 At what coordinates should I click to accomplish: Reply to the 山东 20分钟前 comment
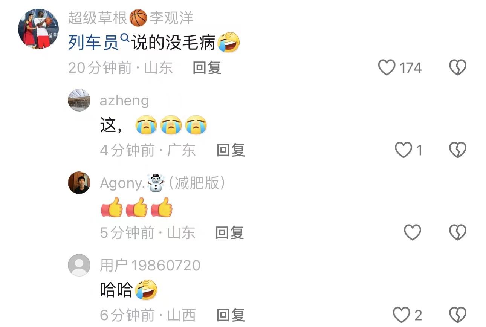[x=207, y=68]
